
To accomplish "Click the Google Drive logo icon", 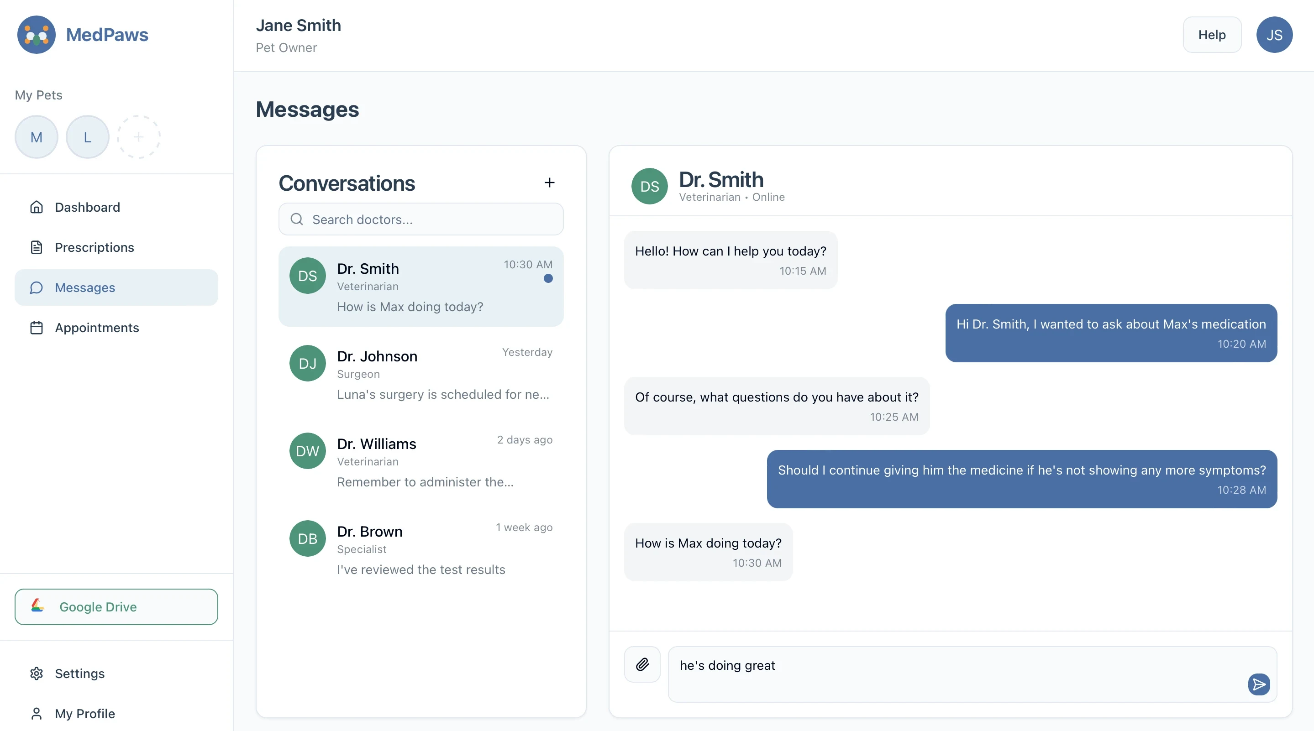I will point(38,606).
